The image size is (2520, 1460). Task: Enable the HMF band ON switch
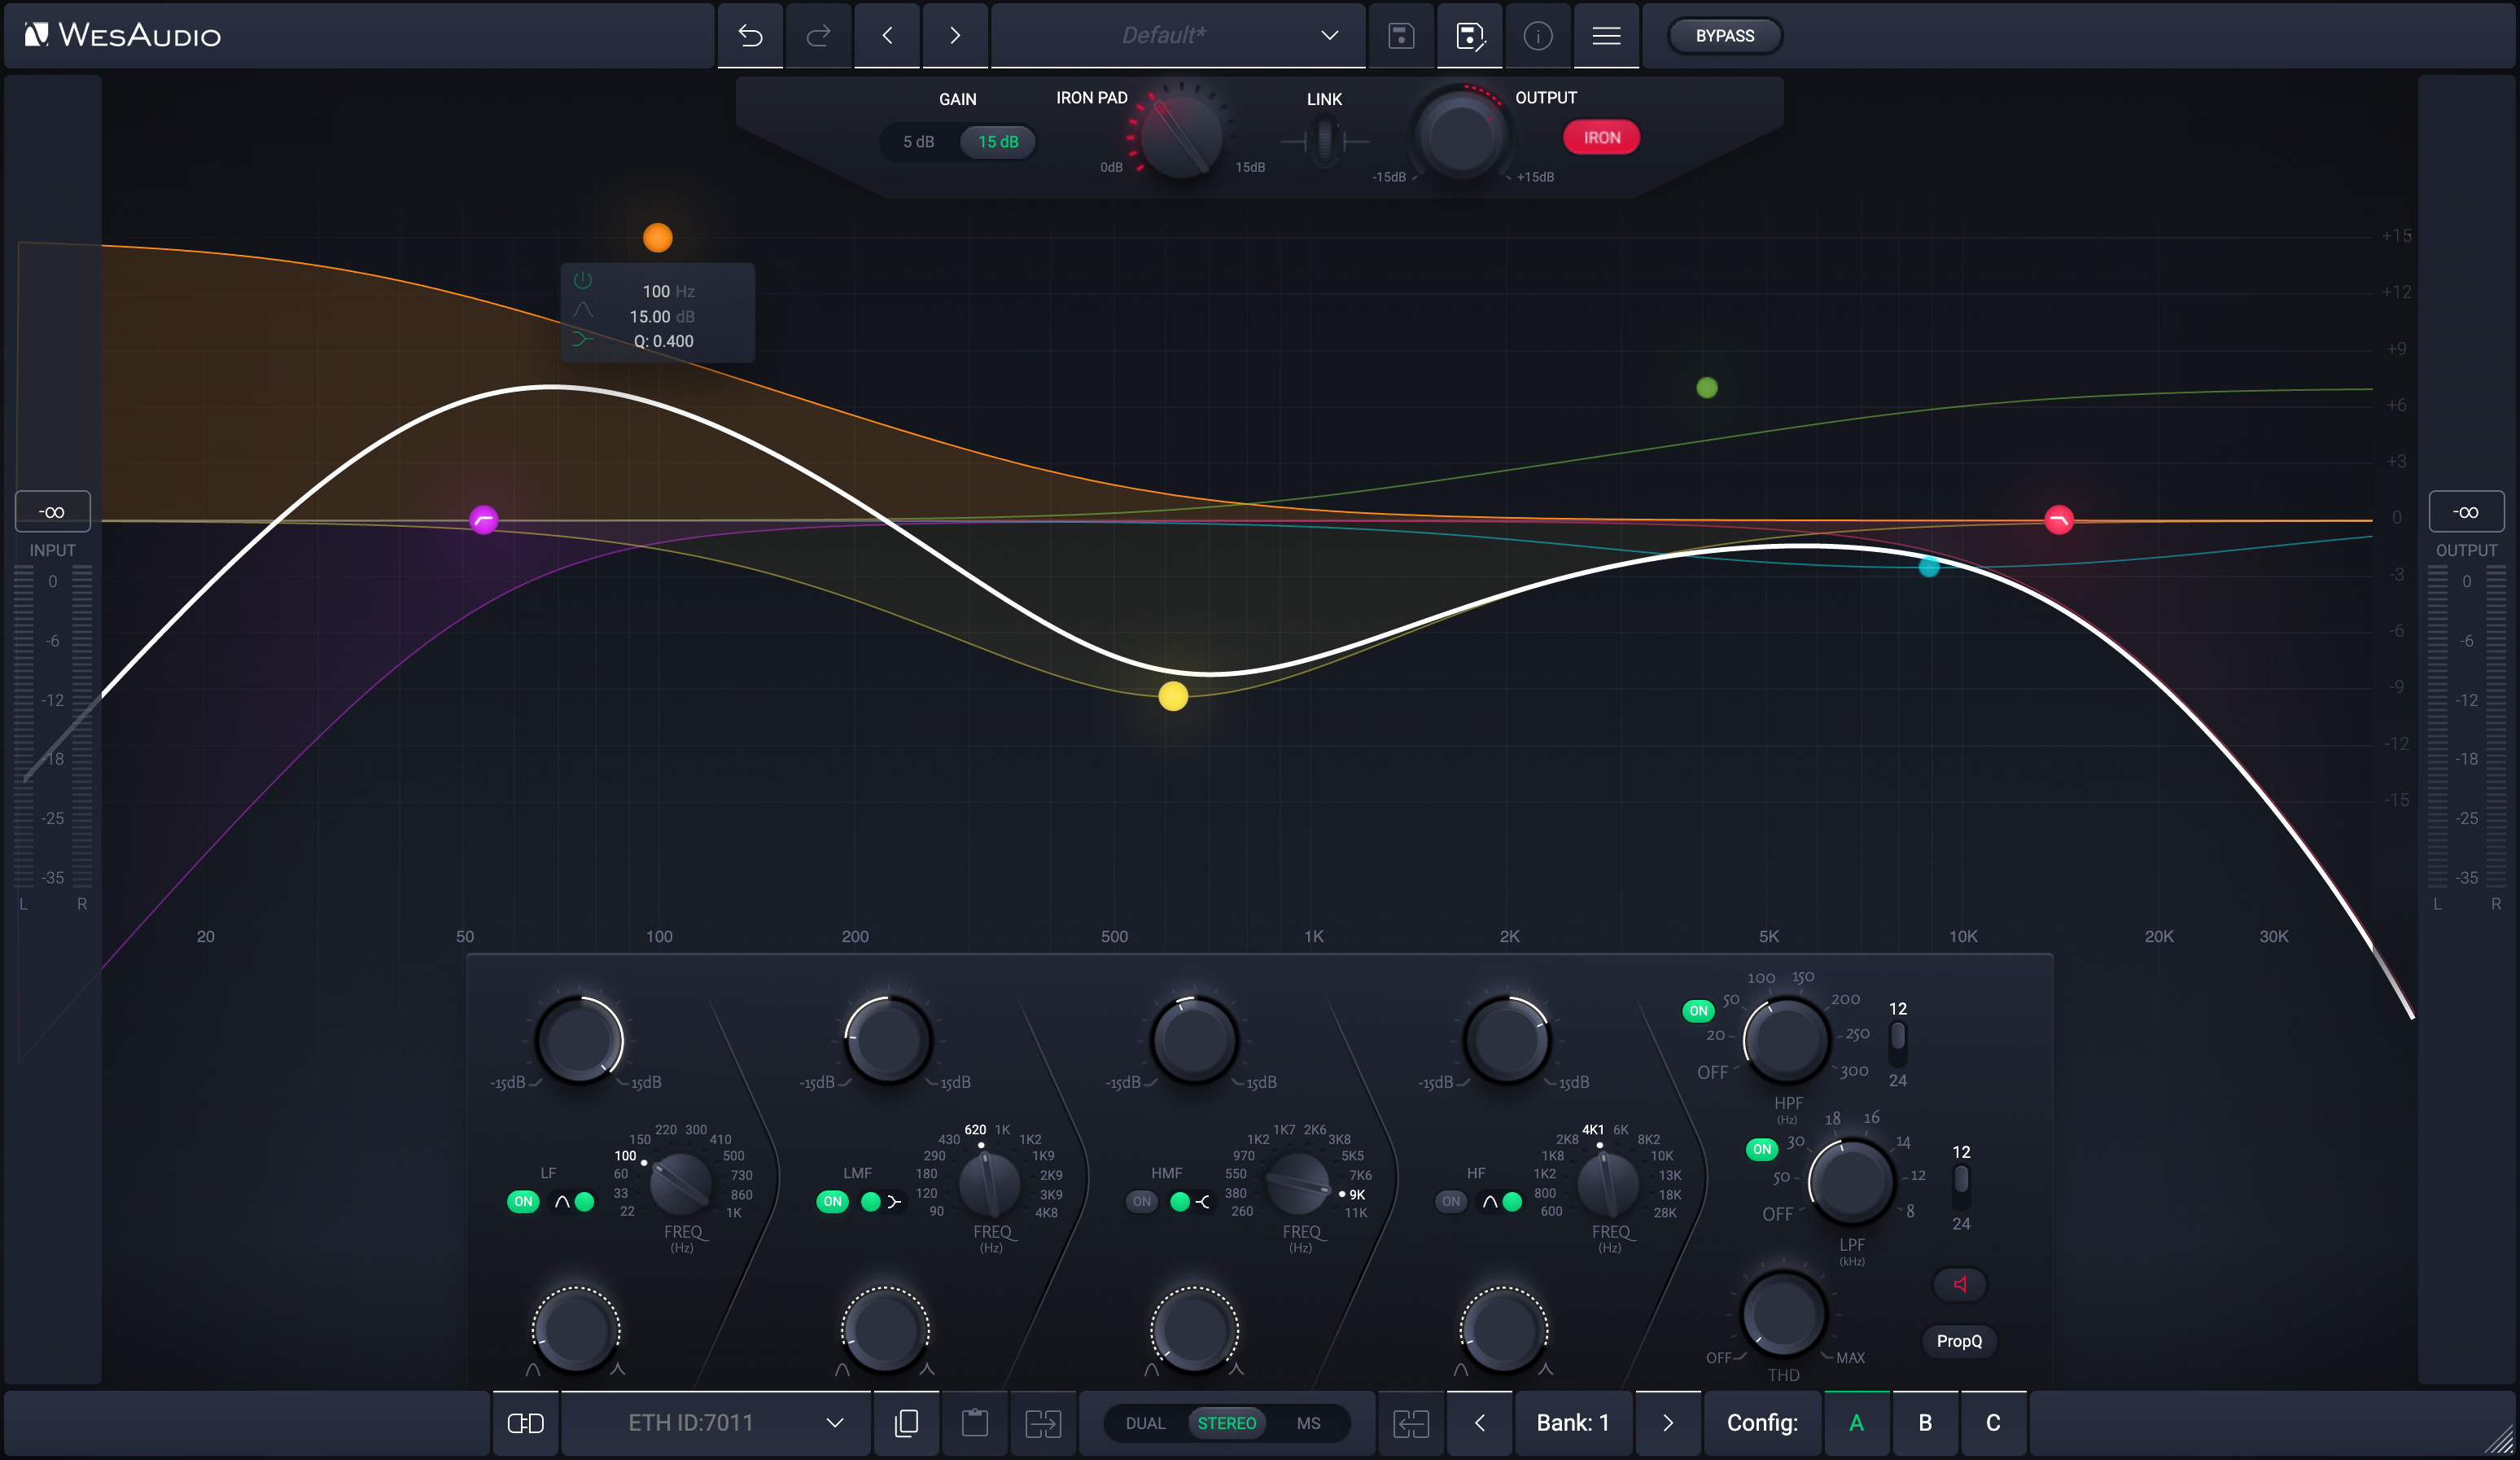[1141, 1201]
